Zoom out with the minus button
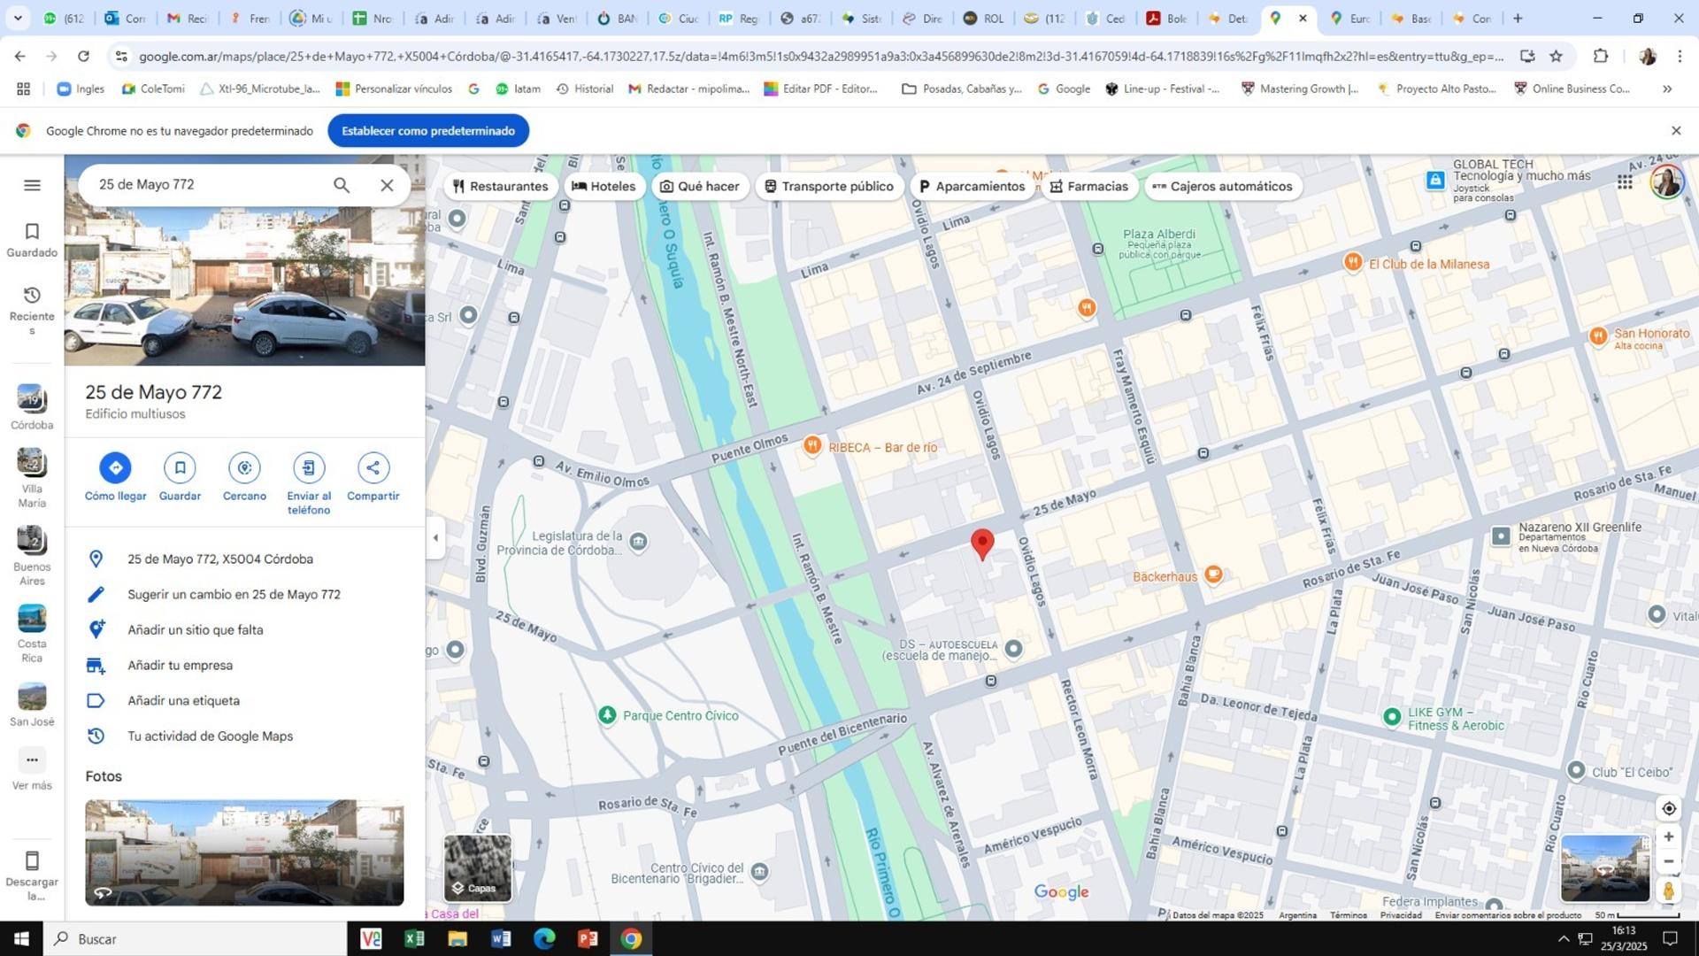Viewport: 1699px width, 956px height. click(x=1669, y=861)
